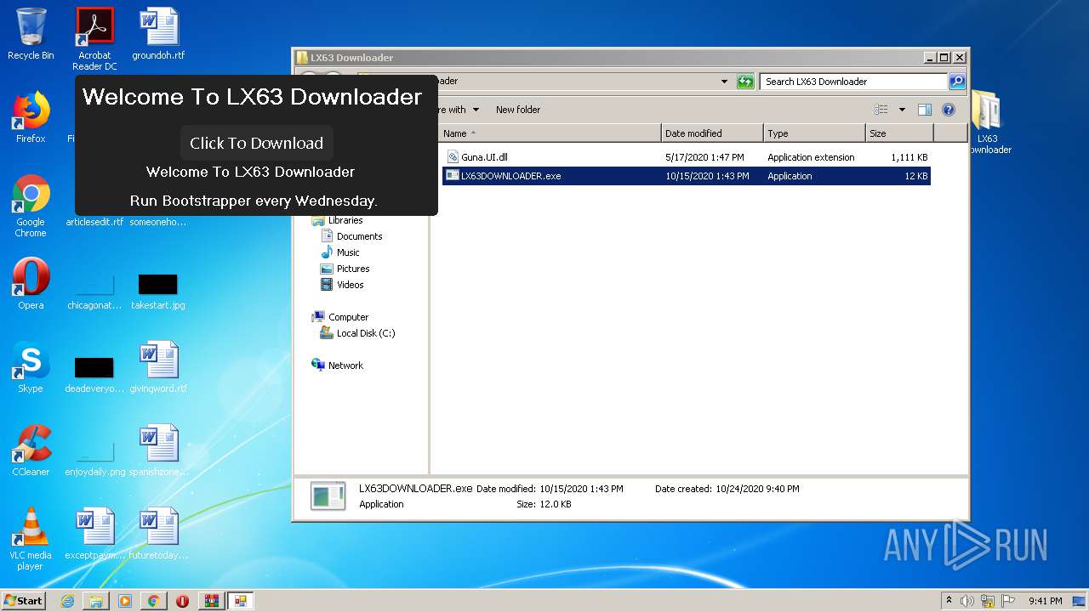The image size is (1089, 612).
Task: Click the file thumbnail in details pane
Action: [328, 496]
